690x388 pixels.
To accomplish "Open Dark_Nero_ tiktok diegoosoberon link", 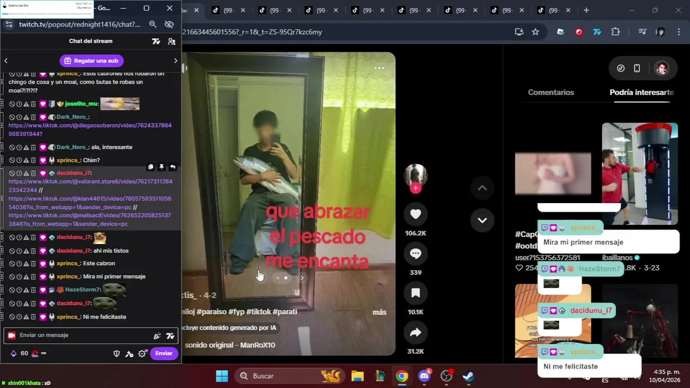I will click(x=90, y=130).
